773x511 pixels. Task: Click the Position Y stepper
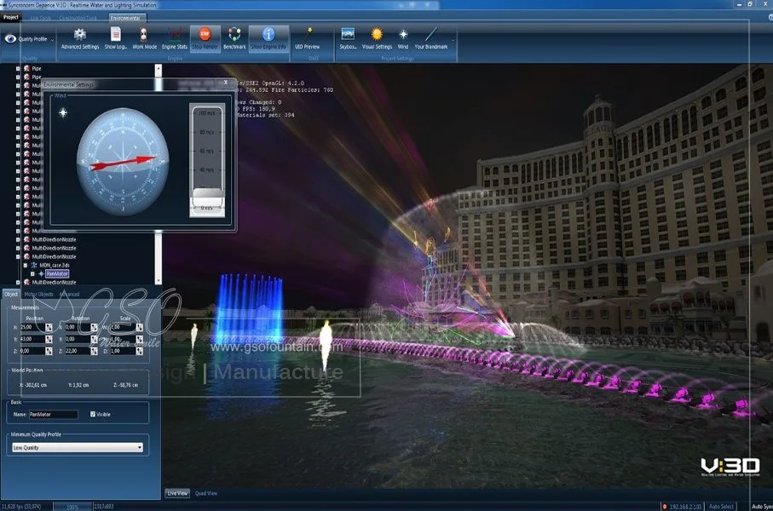(x=49, y=339)
